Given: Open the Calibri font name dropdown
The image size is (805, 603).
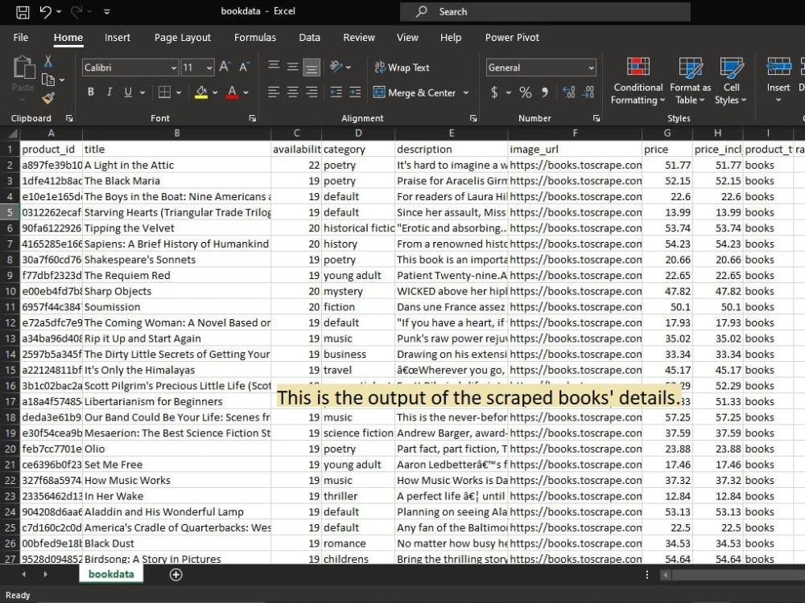Looking at the screenshot, I should click(174, 68).
